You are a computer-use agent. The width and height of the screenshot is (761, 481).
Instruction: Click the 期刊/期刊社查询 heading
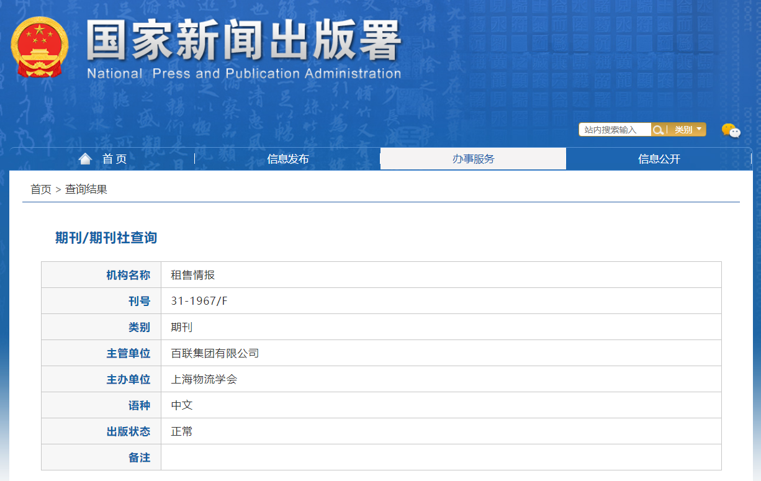(106, 237)
